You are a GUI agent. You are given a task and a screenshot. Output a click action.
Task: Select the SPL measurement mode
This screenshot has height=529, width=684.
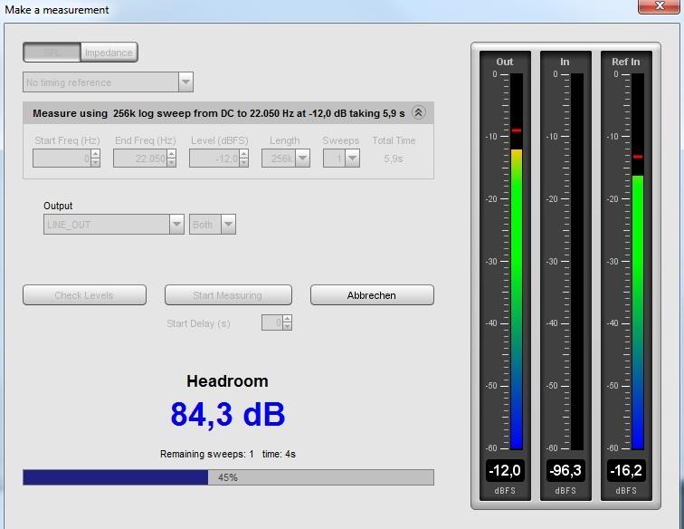point(52,53)
